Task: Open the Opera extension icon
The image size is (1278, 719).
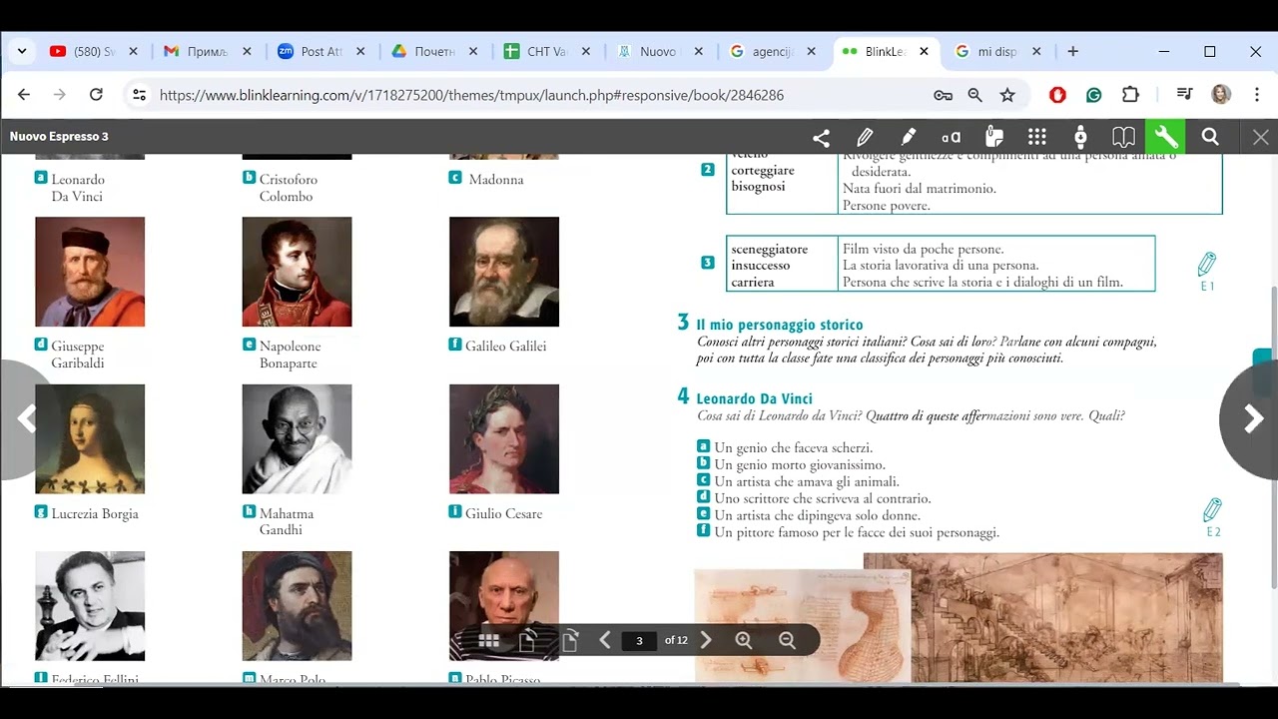Action: (x=1057, y=95)
